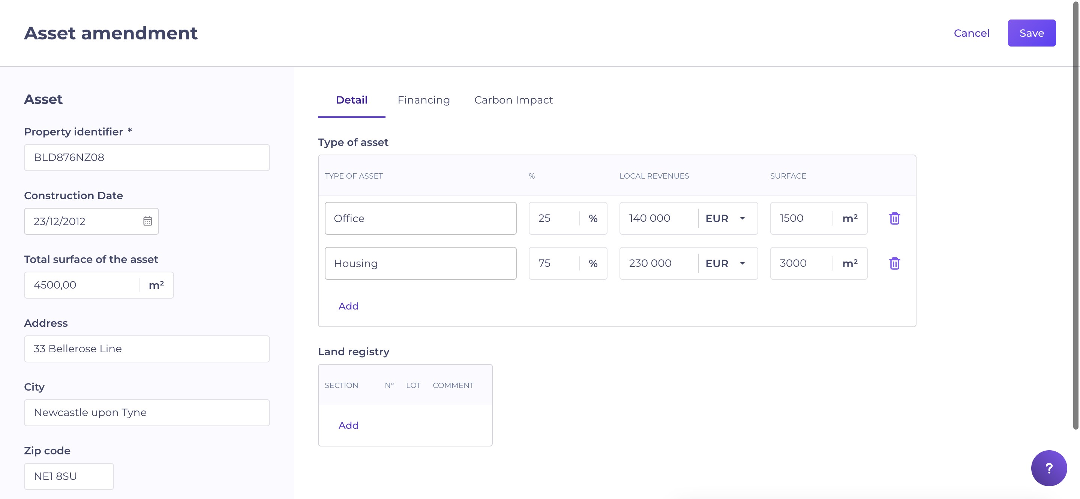Open the Construction Date calendar picker
1080x499 pixels.
click(x=147, y=221)
